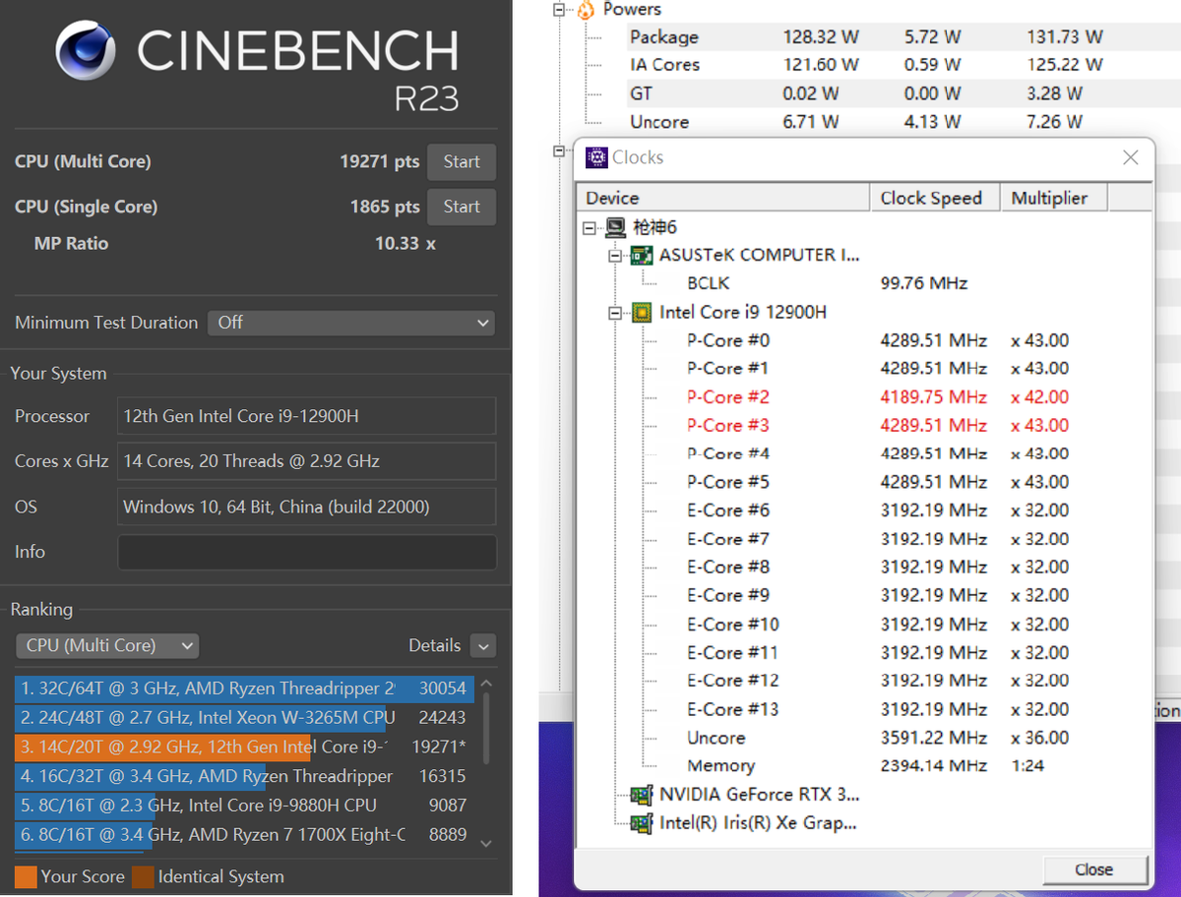The image size is (1181, 897).
Task: Click the Intel Iris Xe graphics icon
Action: click(x=642, y=823)
